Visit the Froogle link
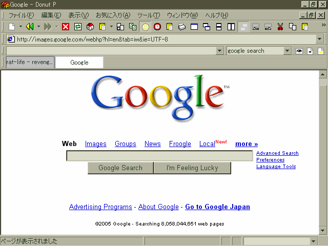 pyautogui.click(x=180, y=143)
